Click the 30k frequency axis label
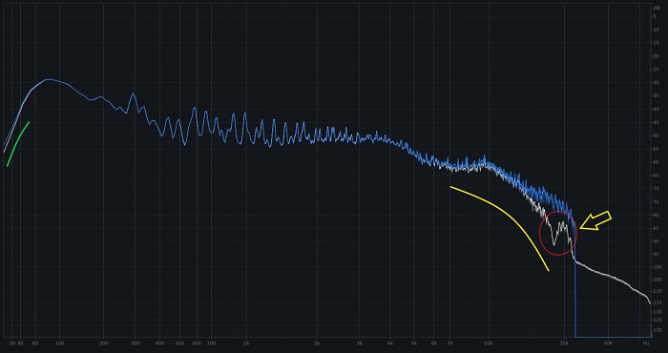668x353 pixels. (x=608, y=343)
